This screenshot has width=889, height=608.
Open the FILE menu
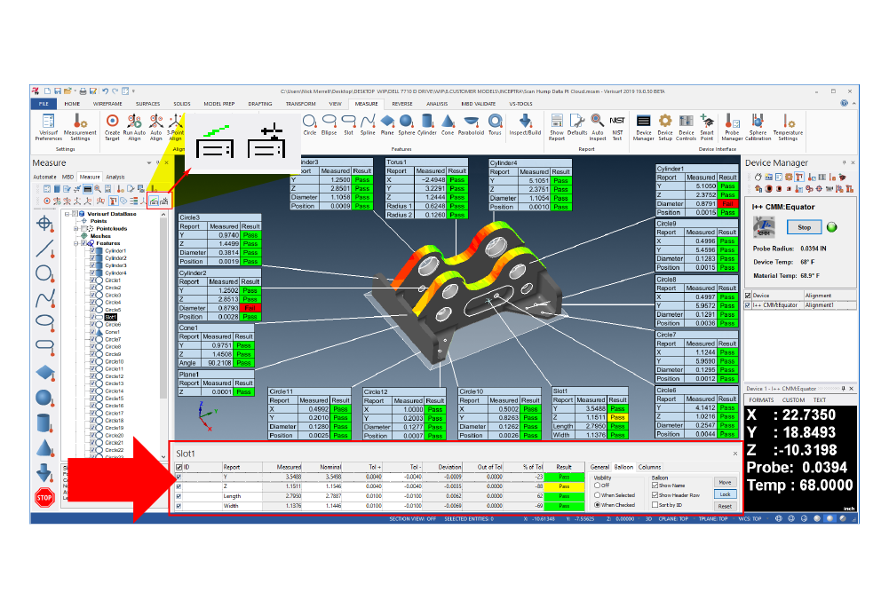(x=44, y=104)
